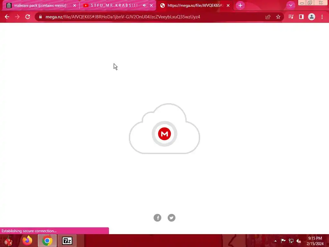Open the clock showing 9:15 PM
Image resolution: width=329 pixels, height=247 pixels.
315,241
